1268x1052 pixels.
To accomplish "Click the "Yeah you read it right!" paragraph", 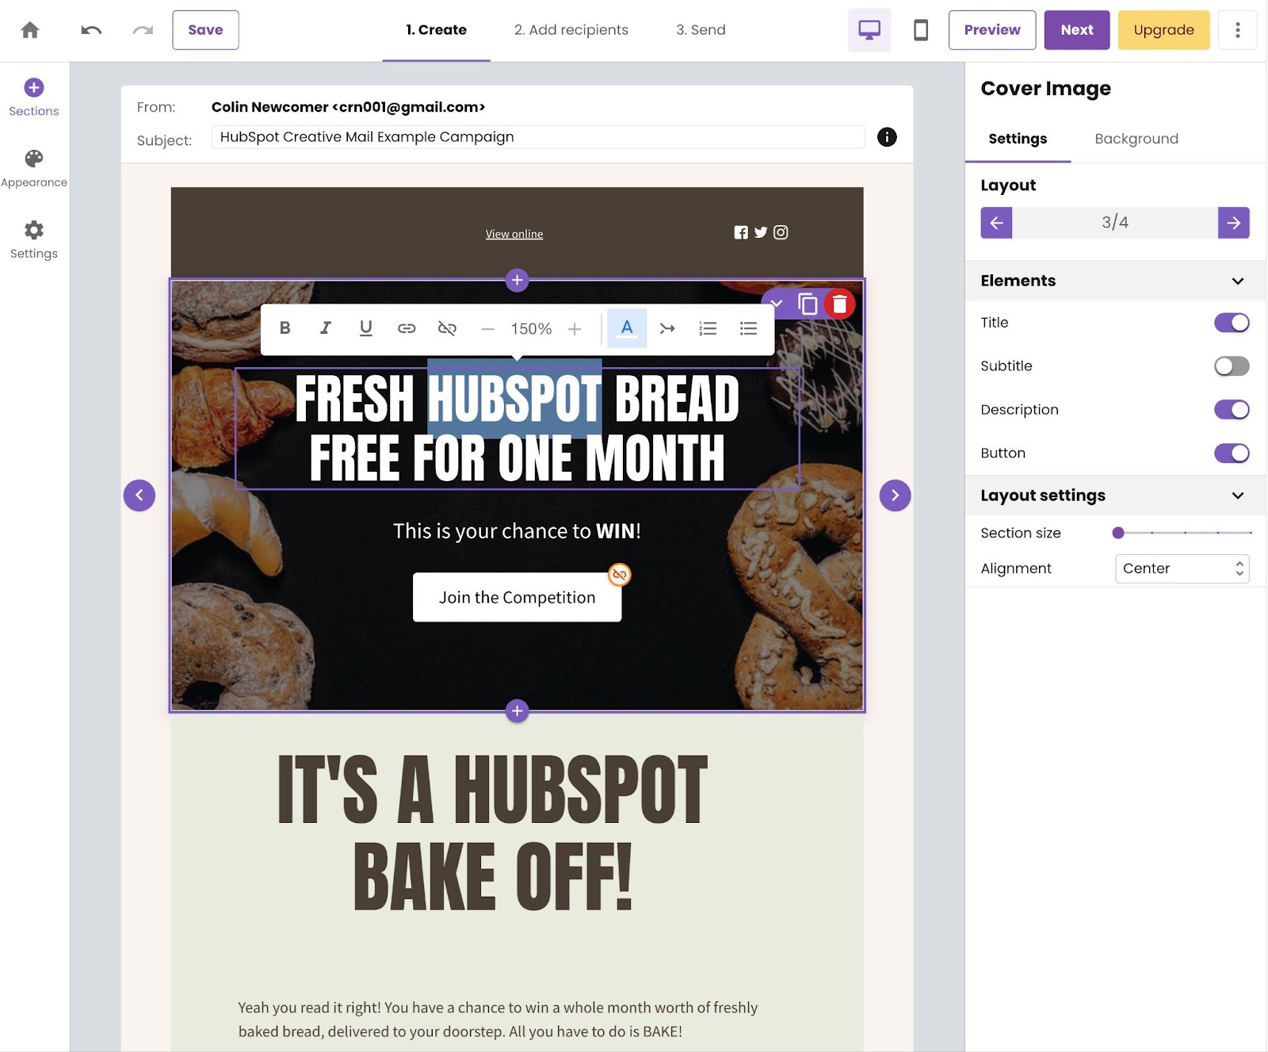I will (x=498, y=1019).
